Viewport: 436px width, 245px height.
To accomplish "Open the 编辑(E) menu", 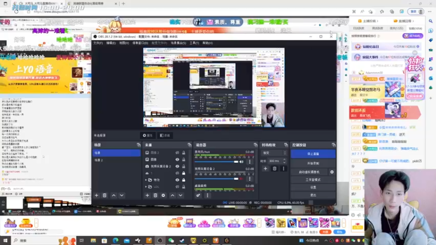I will 111,43.
